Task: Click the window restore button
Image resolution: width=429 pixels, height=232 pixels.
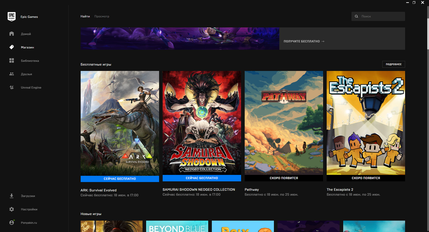Action: point(414,2)
